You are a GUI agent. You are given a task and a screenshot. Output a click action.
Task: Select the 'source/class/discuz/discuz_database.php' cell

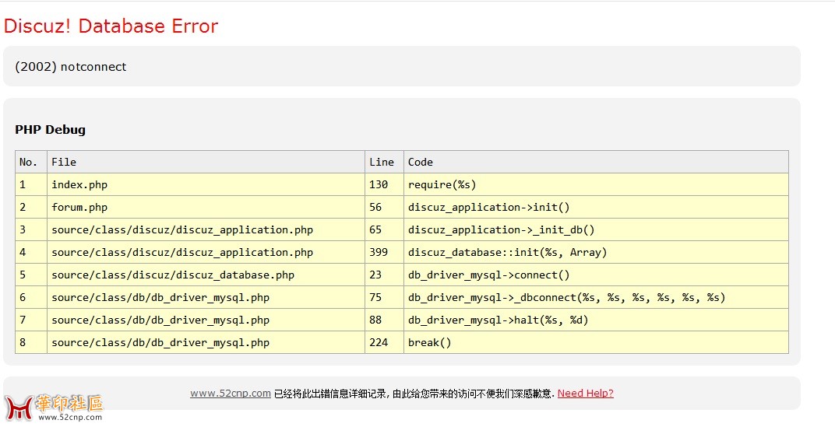pyautogui.click(x=206, y=275)
